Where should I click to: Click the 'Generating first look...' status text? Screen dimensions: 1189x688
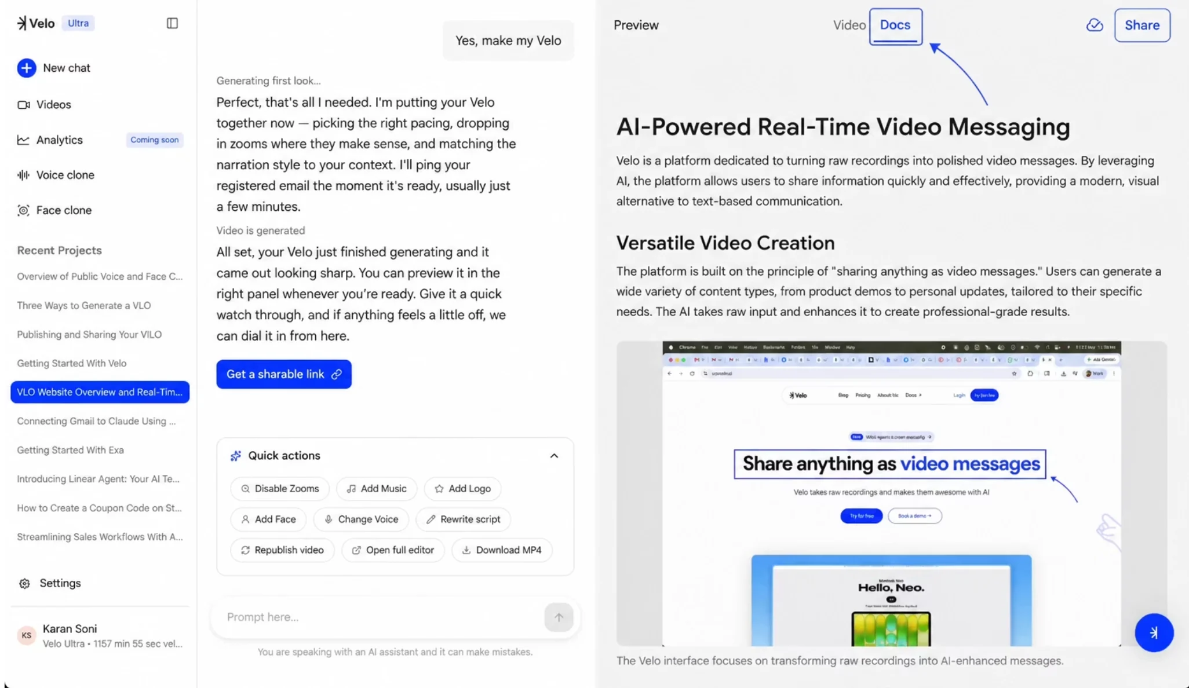(268, 81)
